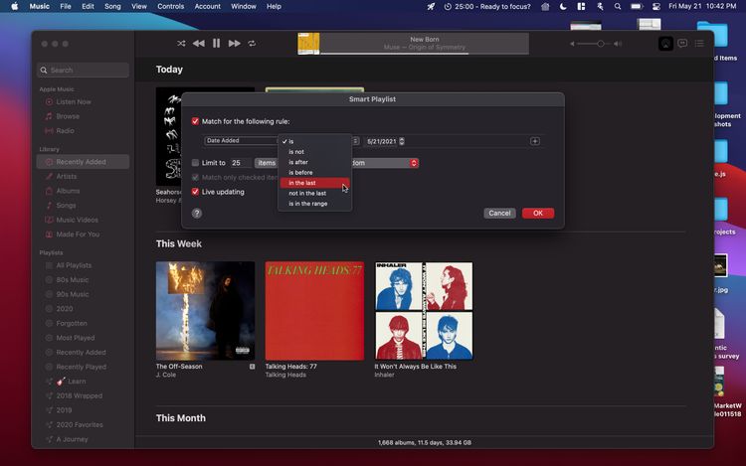Open the Song menu in menu bar
Image resolution: width=746 pixels, height=466 pixels.
click(x=112, y=6)
